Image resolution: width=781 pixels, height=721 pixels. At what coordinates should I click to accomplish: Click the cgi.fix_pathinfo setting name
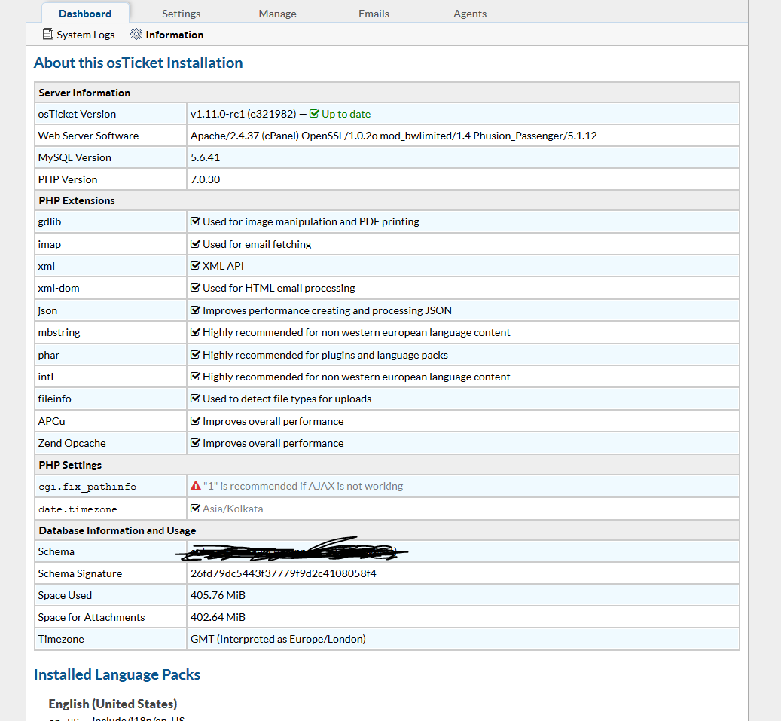pos(87,487)
